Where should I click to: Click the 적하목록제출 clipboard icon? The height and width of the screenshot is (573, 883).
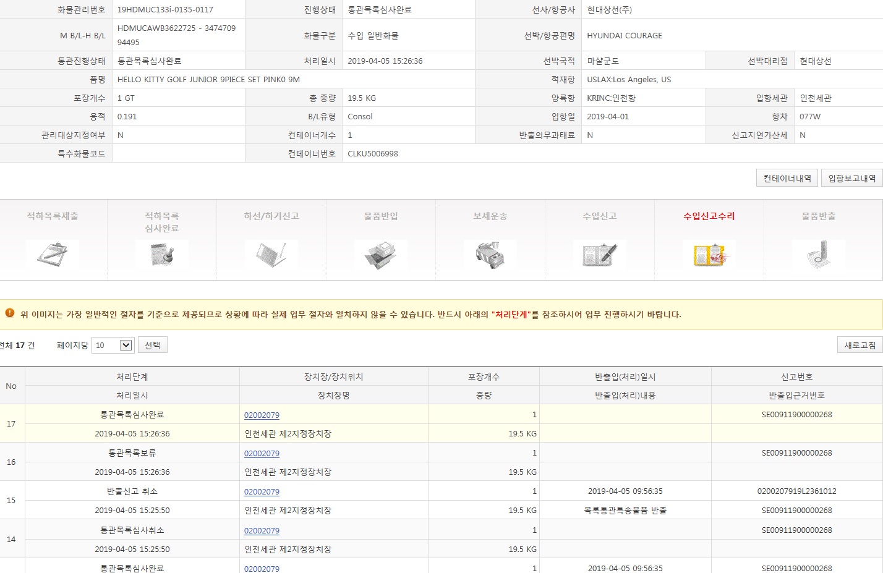tap(53, 253)
